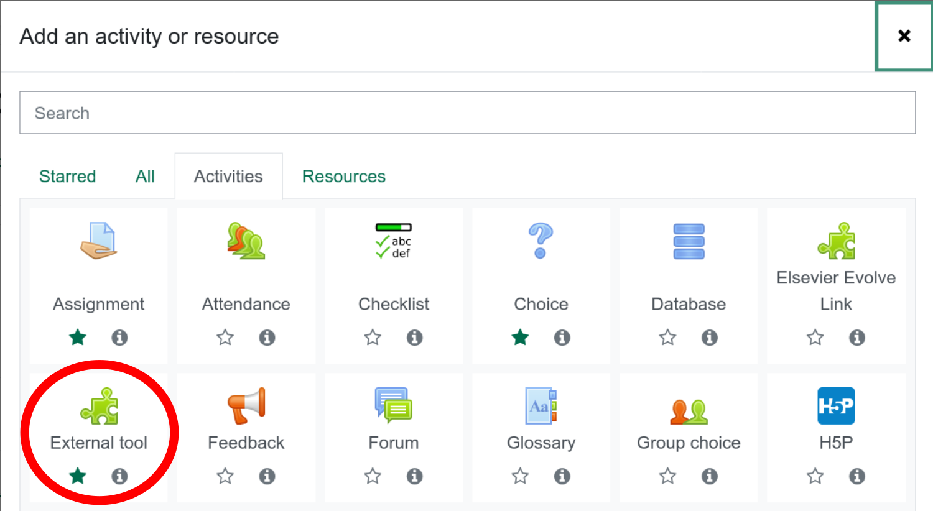This screenshot has height=511, width=933.
Task: Click the Glossary label
Action: [x=541, y=443]
